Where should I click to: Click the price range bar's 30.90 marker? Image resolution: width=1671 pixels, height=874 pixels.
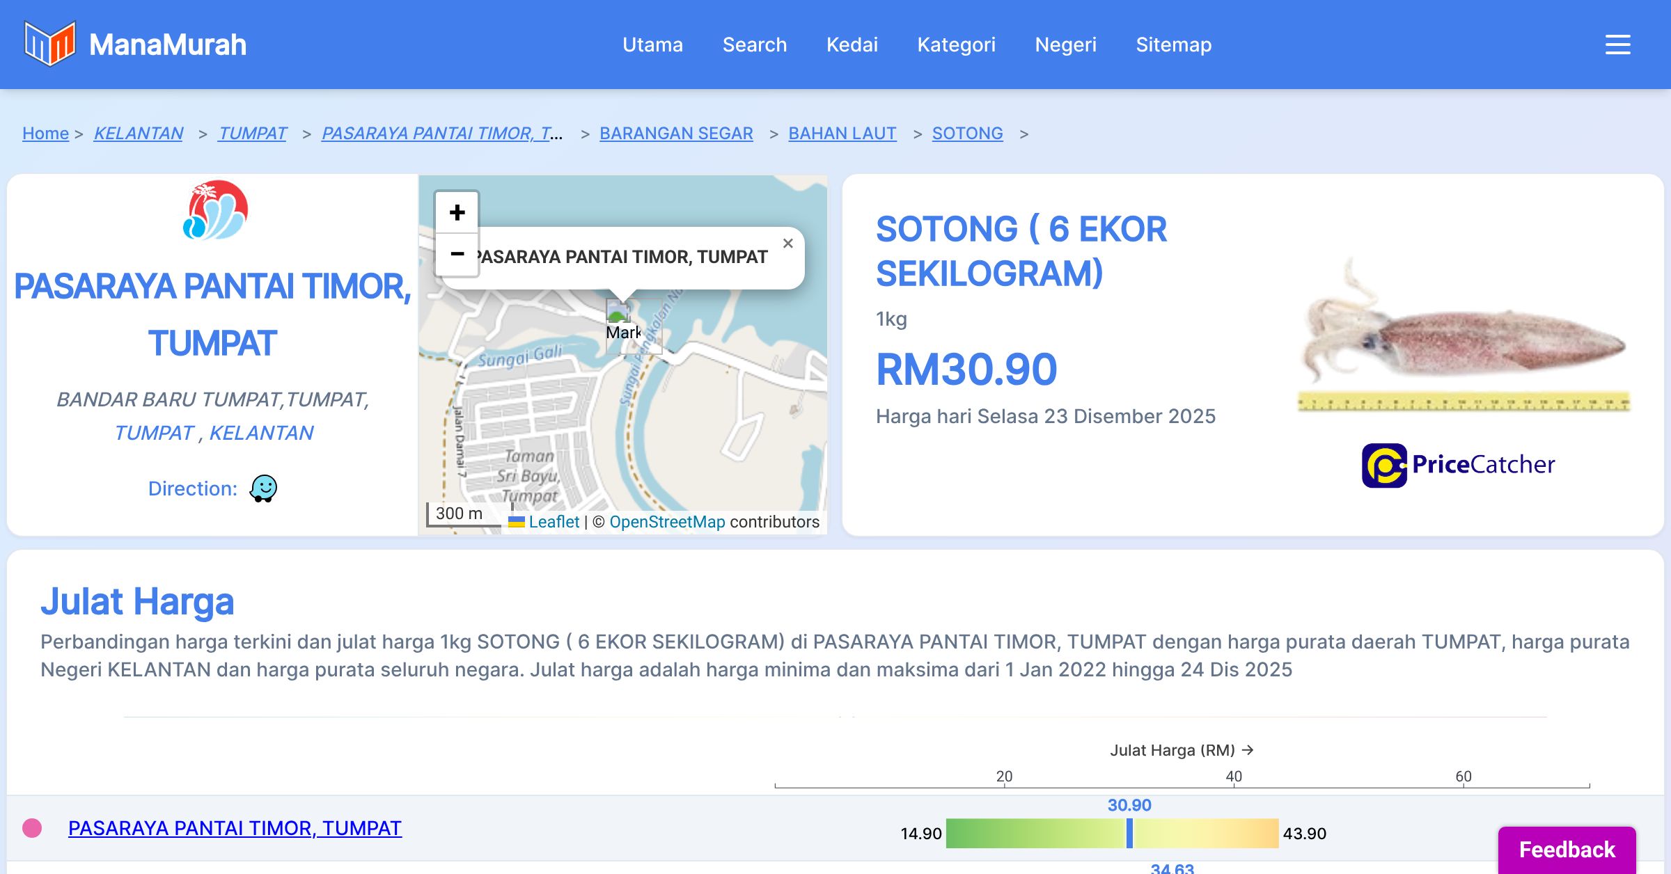1129,833
